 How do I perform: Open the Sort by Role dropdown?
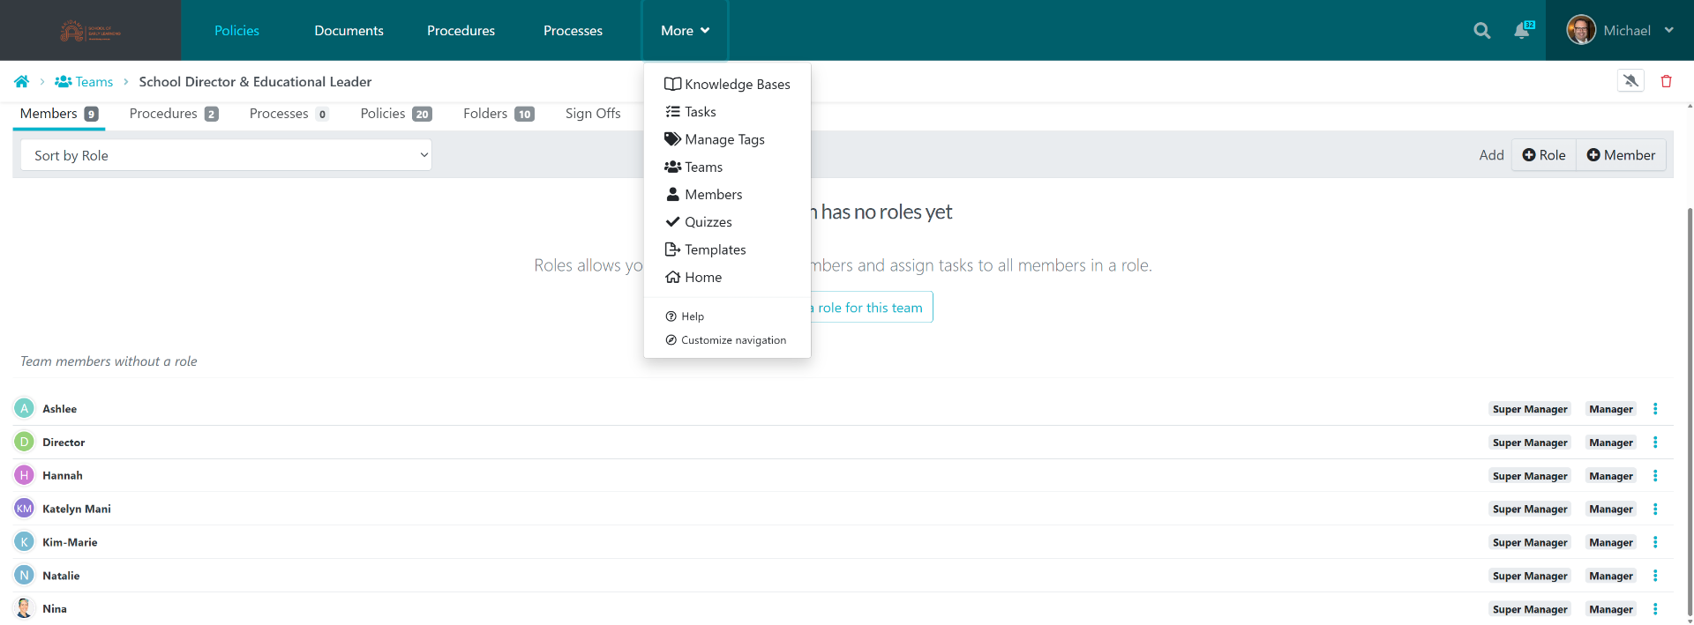point(226,155)
